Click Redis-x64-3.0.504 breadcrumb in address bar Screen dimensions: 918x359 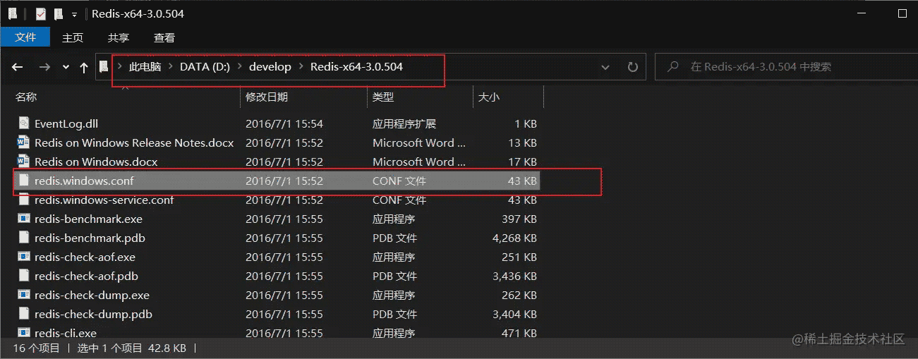click(x=356, y=67)
